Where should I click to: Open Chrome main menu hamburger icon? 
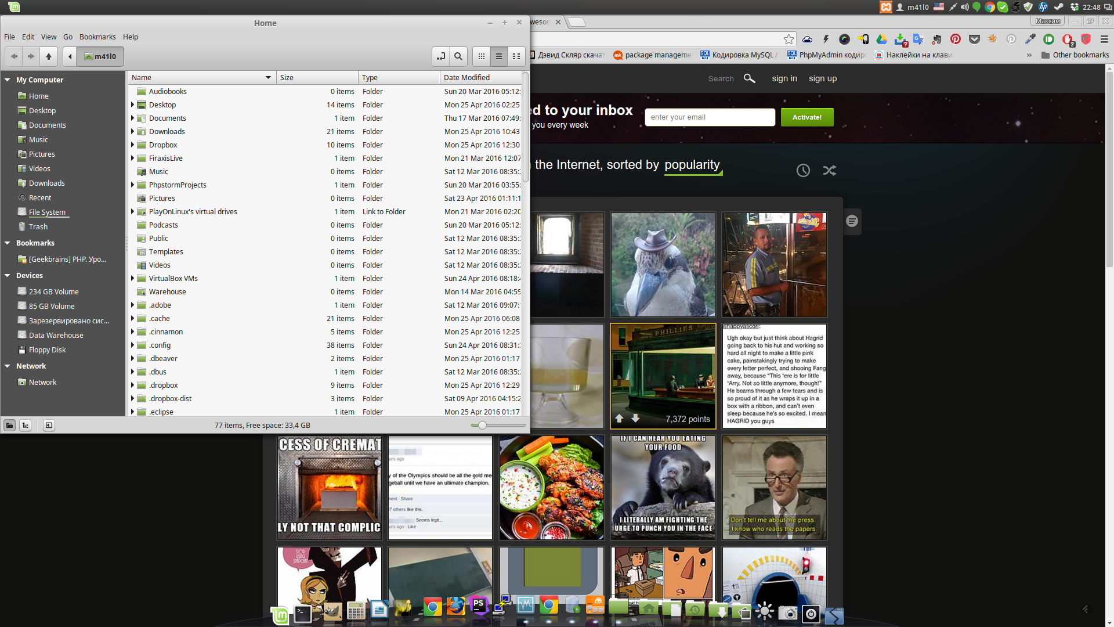pos(1104,39)
